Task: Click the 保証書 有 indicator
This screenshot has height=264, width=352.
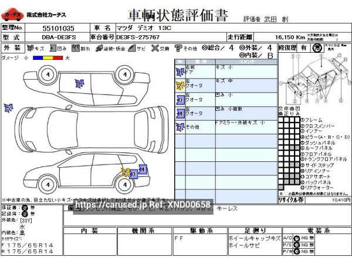Action: [24, 208]
